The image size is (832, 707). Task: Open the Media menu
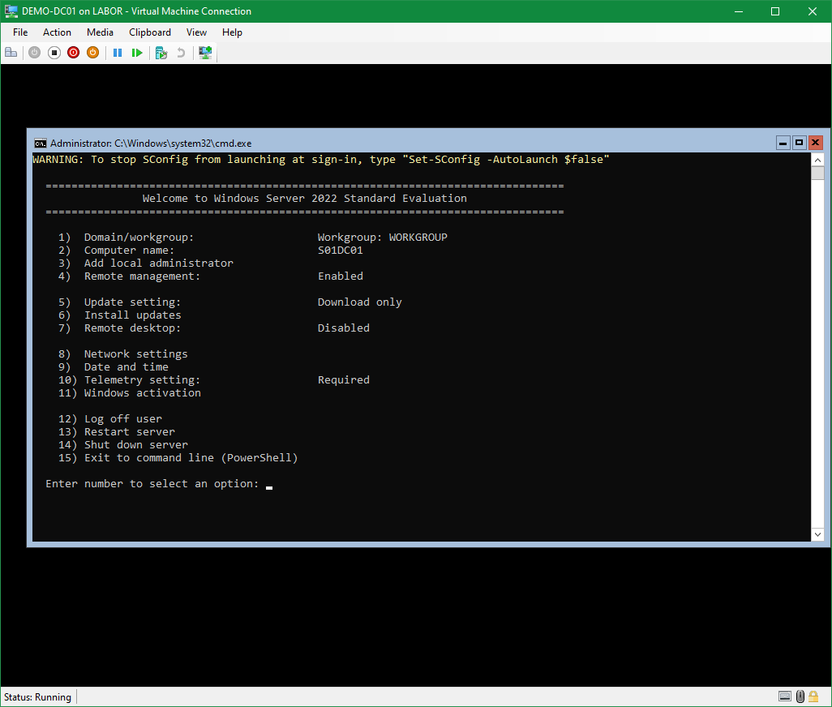pos(100,32)
